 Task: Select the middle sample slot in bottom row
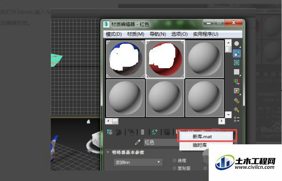165,98
